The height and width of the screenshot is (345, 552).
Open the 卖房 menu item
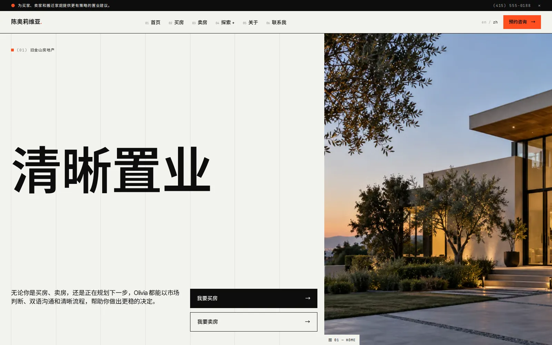(200, 22)
